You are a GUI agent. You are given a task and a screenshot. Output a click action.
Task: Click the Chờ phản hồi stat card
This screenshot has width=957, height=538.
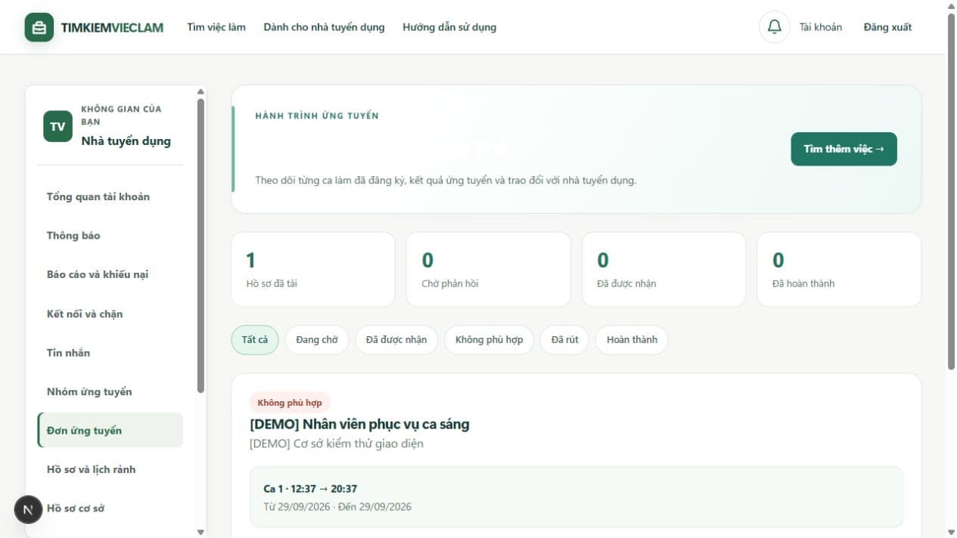[x=489, y=269]
